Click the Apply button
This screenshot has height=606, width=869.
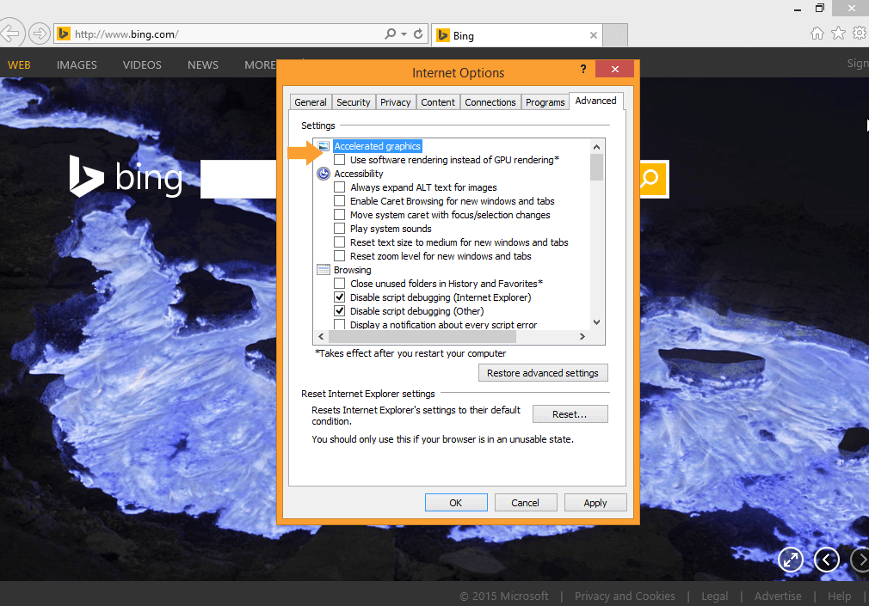595,502
